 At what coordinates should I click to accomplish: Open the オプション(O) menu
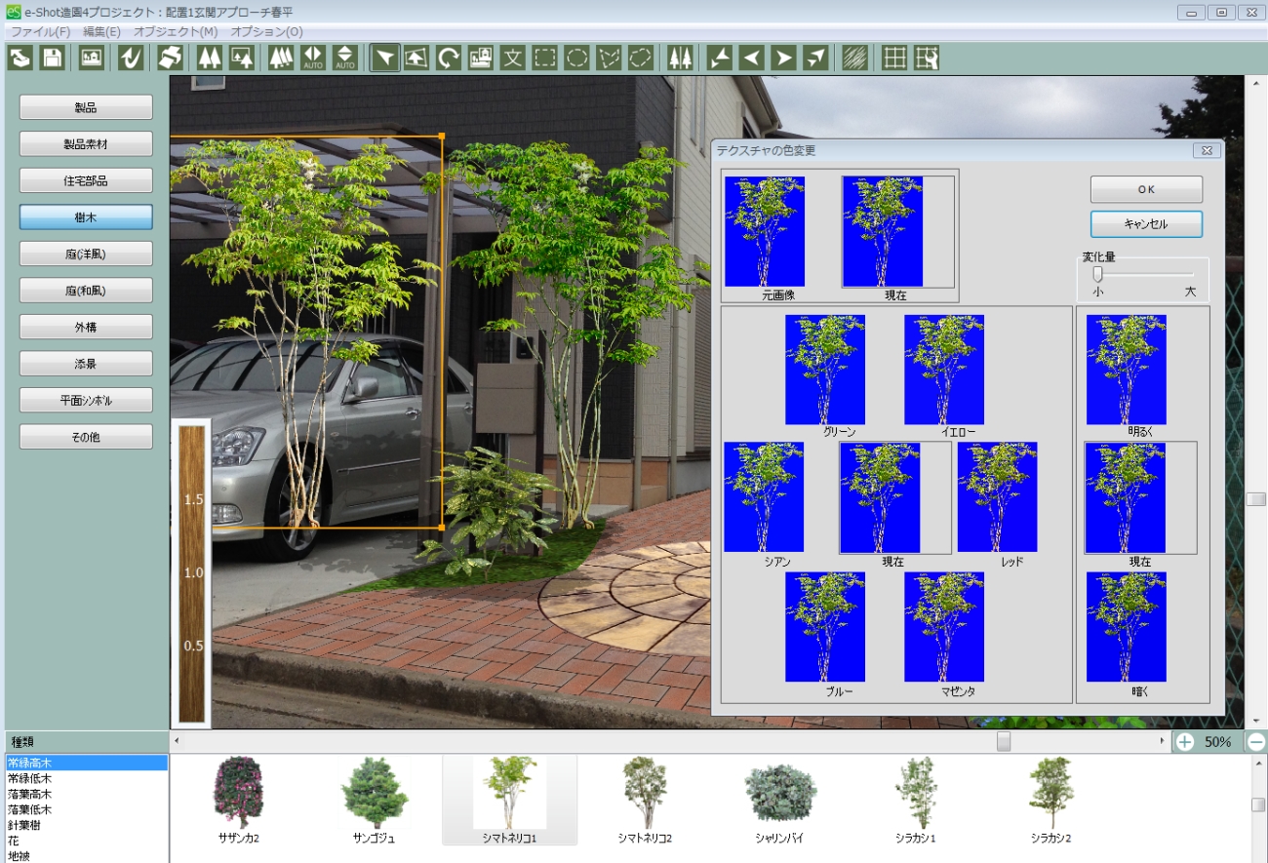(266, 32)
